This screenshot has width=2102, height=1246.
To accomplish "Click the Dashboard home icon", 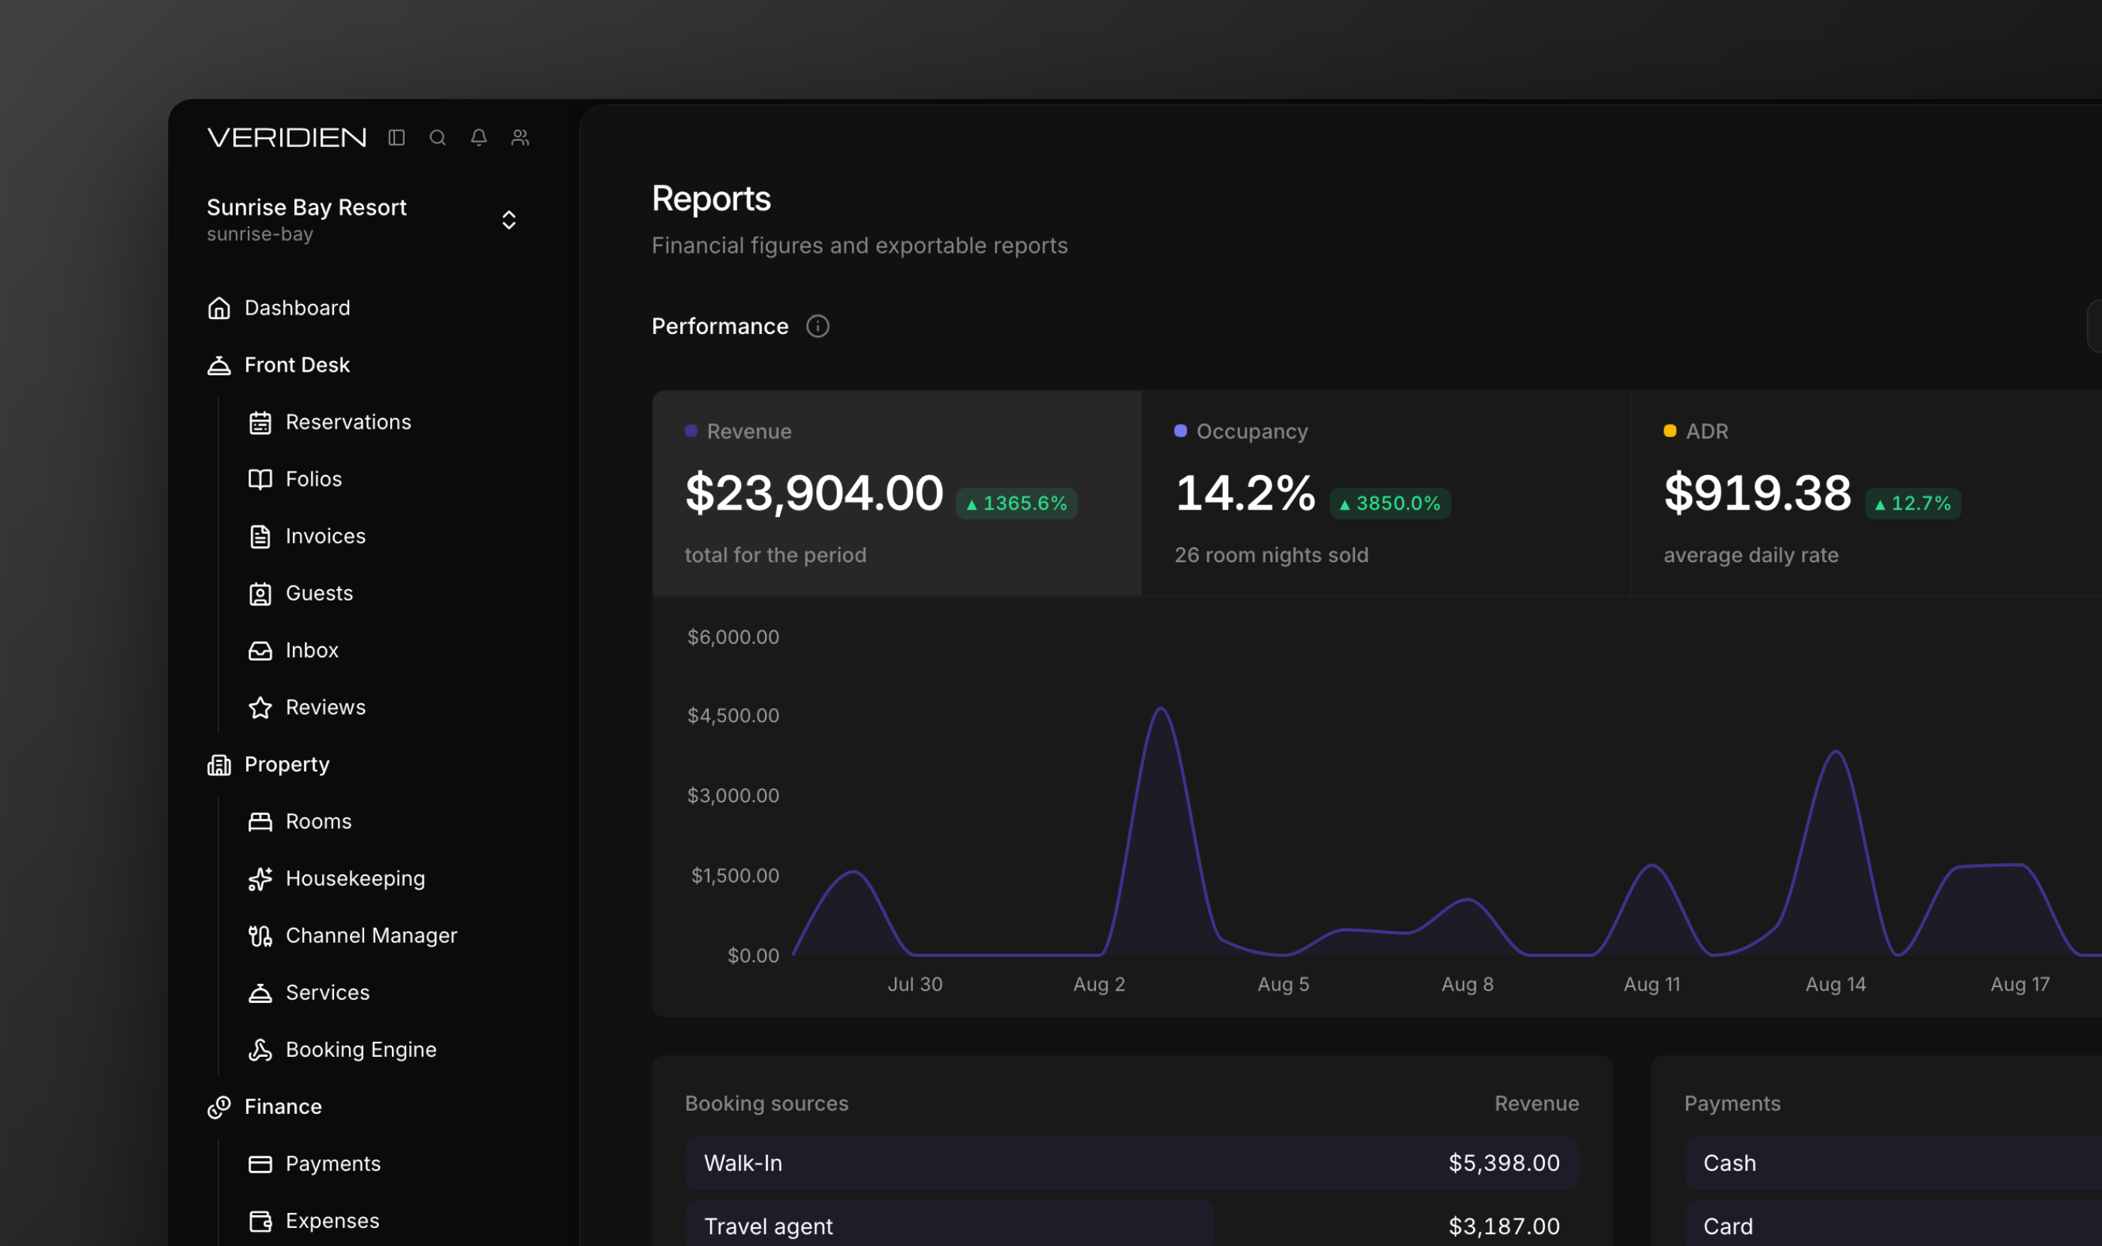I will click(218, 308).
